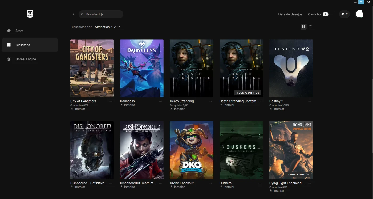Click the 3 Complementos badge on Death Stranding Content

(248, 93)
